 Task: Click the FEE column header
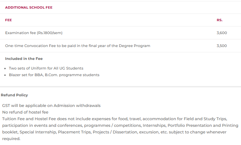point(8,20)
